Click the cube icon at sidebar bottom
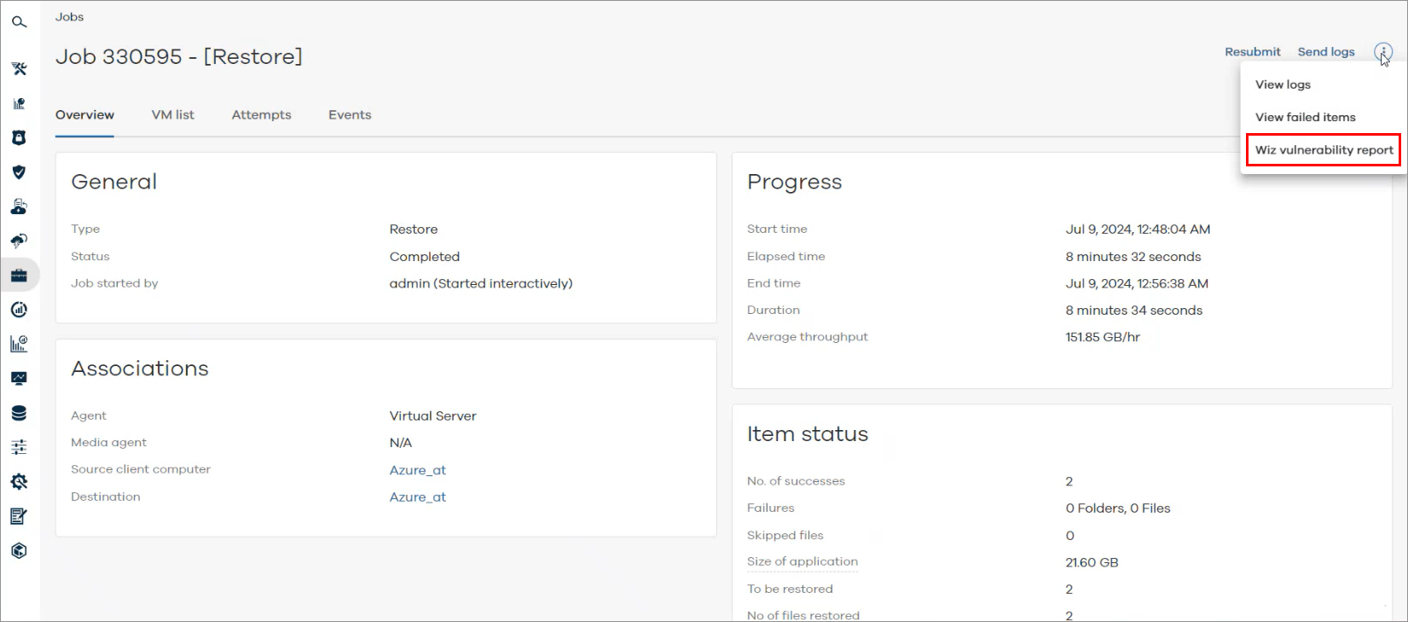 point(19,551)
